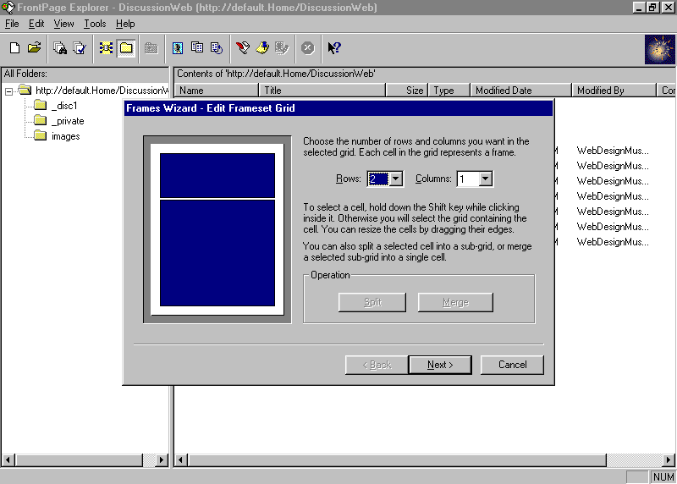Viewport: 677px width, 484px height.
Task: Click the NUM indicator in status bar
Action: (x=663, y=476)
